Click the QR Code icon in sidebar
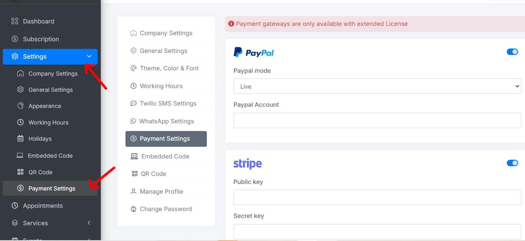Image resolution: width=525 pixels, height=241 pixels. [20, 172]
